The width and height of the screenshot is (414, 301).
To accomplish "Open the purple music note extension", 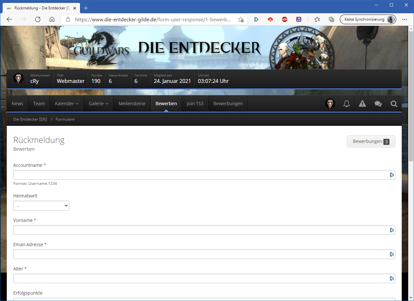I will [x=299, y=19].
